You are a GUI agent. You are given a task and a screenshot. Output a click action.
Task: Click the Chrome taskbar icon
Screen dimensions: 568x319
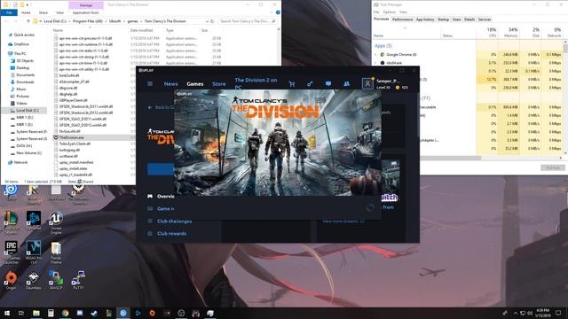point(65,313)
